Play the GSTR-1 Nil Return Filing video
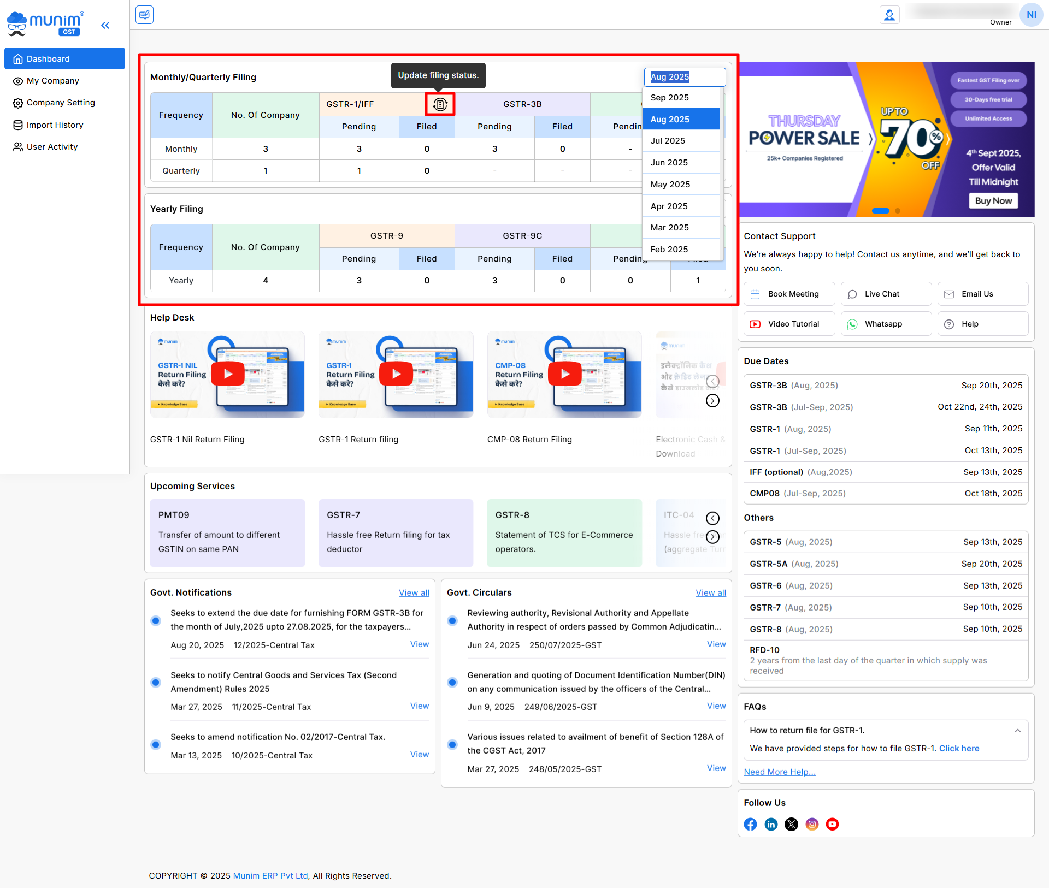Image resolution: width=1049 pixels, height=889 pixels. tap(227, 374)
